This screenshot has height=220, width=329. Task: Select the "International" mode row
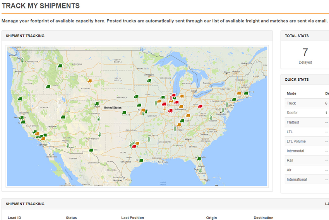307,179
